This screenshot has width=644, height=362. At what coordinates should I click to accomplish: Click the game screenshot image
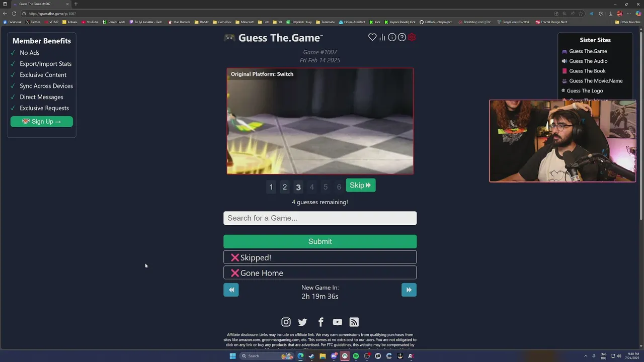point(320,121)
